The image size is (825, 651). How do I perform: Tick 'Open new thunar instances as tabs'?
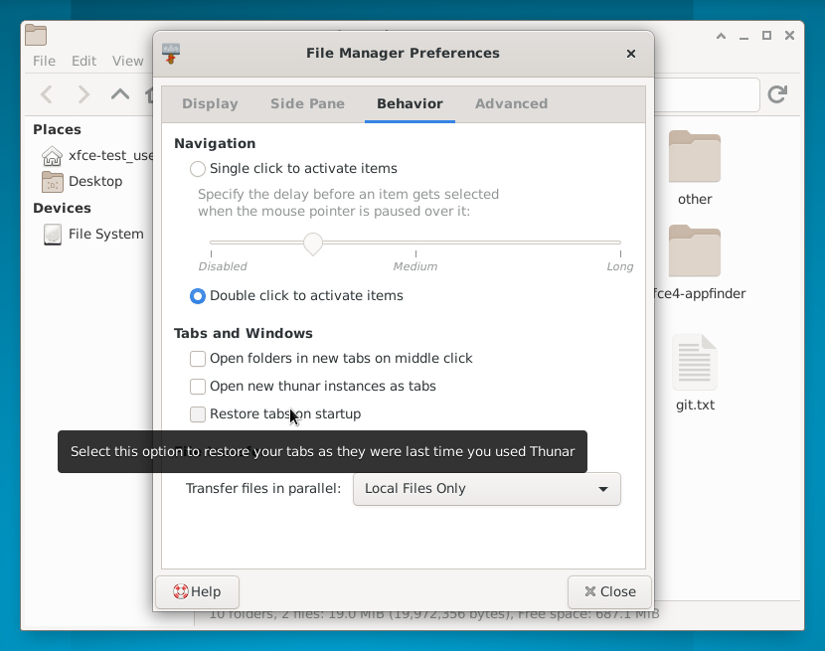(x=198, y=387)
